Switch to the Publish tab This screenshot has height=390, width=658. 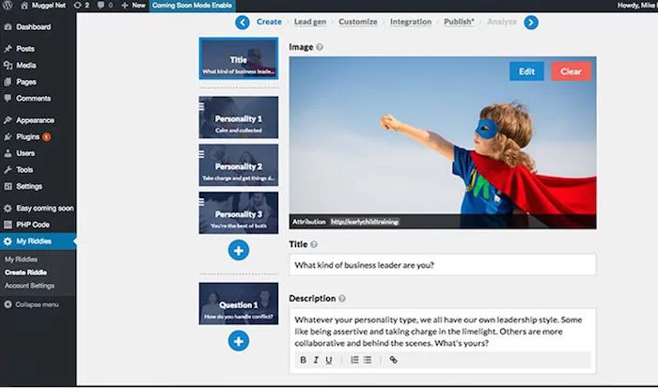point(459,22)
